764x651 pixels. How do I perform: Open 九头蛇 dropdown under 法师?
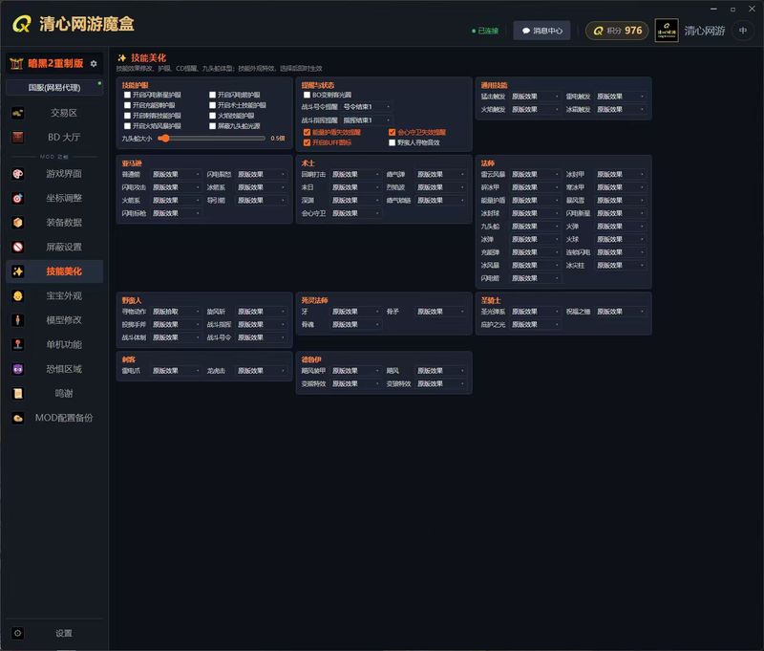click(535, 227)
